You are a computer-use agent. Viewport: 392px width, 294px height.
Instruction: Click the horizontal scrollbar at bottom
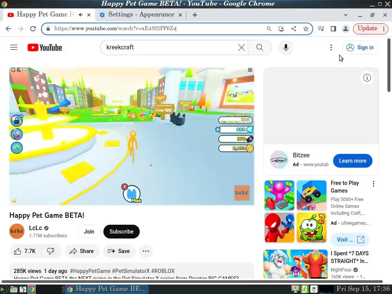(192, 281)
